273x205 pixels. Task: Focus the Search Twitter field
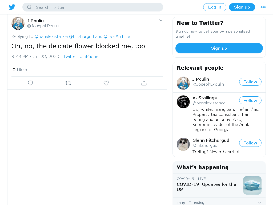(93, 7)
